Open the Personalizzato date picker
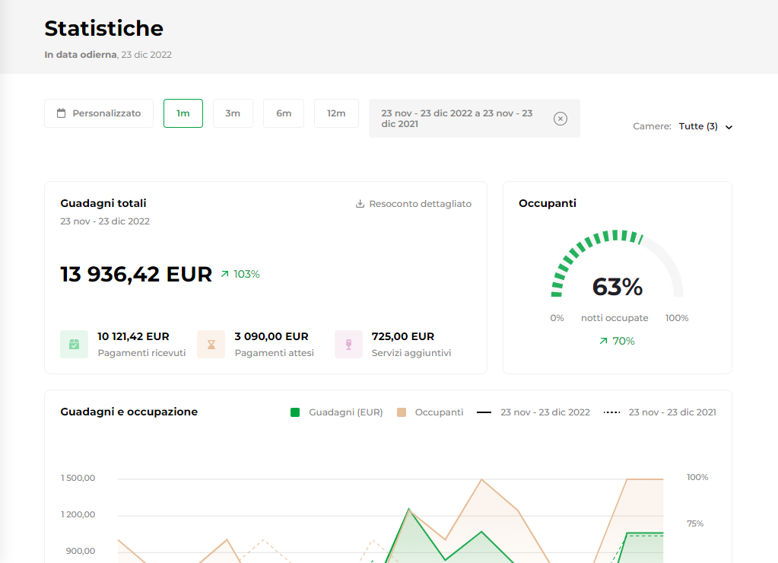The height and width of the screenshot is (563, 778). point(99,113)
